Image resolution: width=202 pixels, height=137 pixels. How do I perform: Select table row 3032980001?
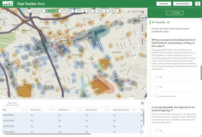click(x=72, y=115)
